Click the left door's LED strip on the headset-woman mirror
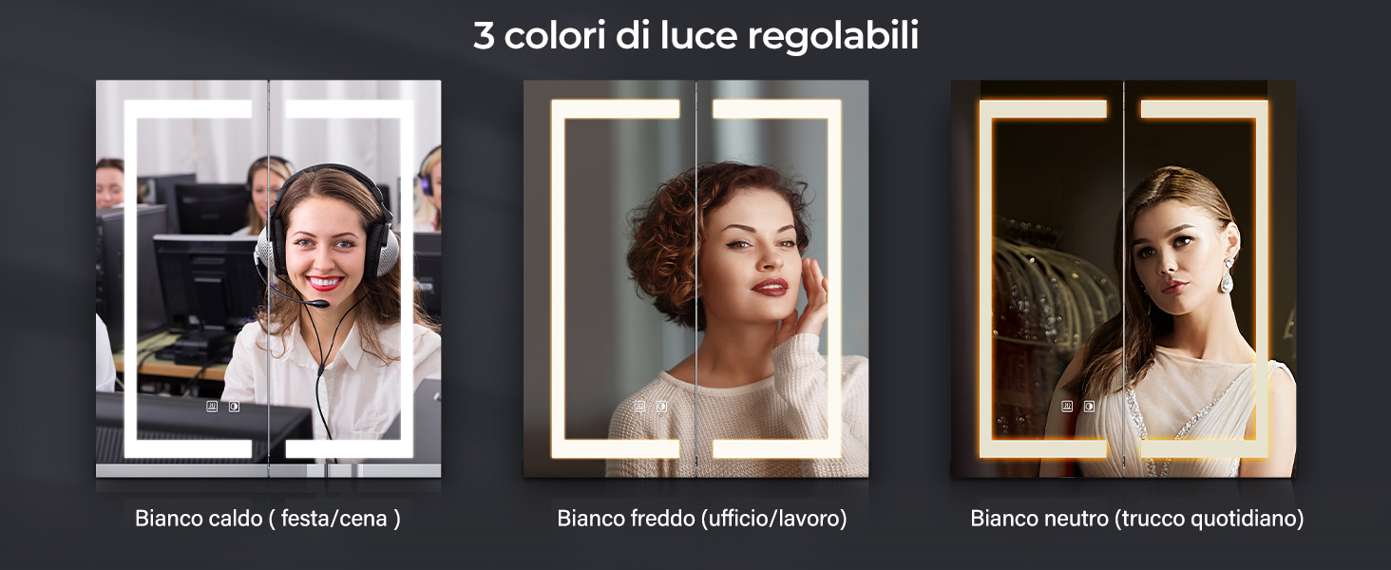Screen dimensions: 1391x570 pyautogui.click(x=131, y=278)
